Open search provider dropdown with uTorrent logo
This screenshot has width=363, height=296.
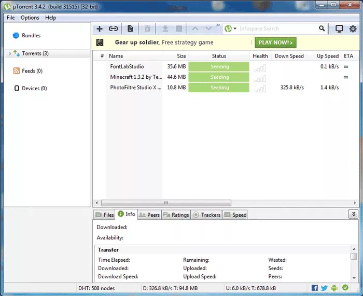point(231,29)
